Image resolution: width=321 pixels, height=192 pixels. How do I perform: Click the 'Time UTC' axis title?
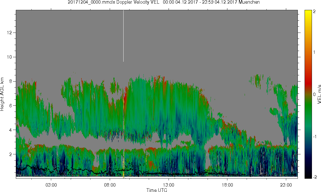pyautogui.click(x=157, y=190)
